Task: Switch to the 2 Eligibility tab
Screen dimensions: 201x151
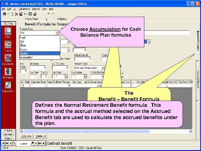Action: (62, 19)
